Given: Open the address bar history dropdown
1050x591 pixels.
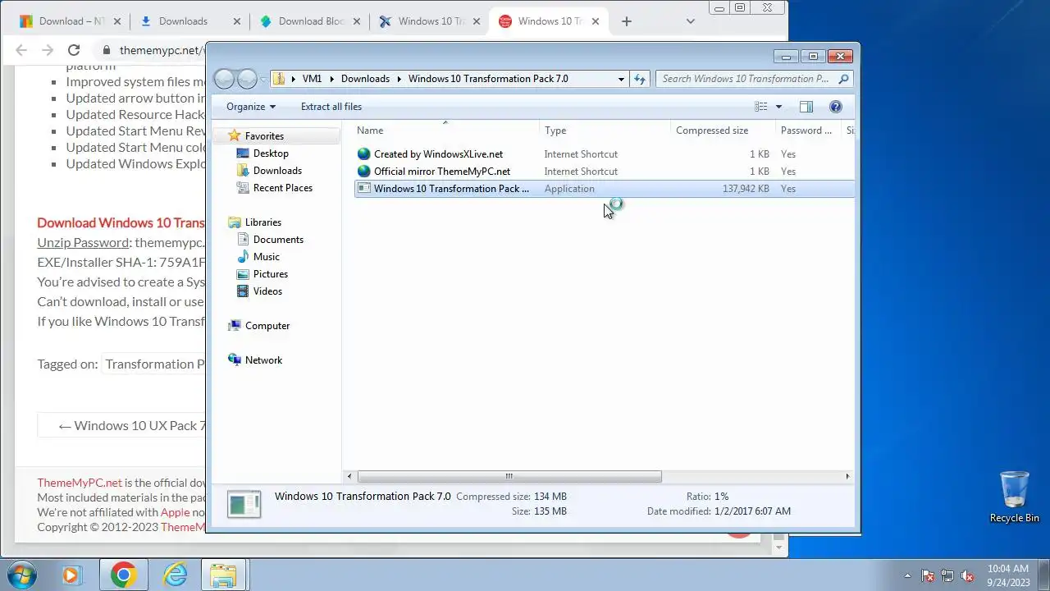Looking at the screenshot, I should point(621,79).
